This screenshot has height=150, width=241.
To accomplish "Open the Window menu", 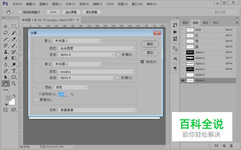I will tap(137, 4).
